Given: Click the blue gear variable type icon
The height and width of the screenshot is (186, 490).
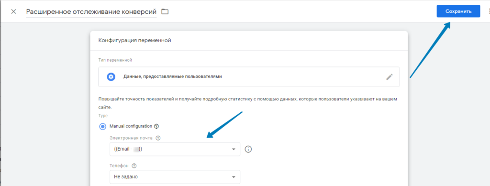Looking at the screenshot, I should point(111,77).
